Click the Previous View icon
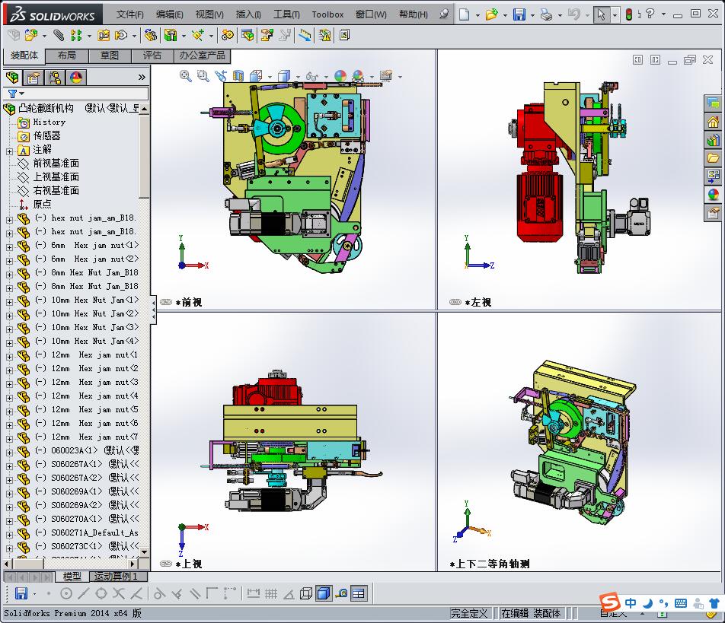Screen dimensions: 725x623 point(221,76)
